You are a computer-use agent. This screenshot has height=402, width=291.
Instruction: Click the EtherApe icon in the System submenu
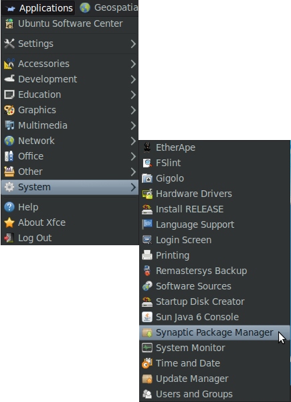pos(147,147)
